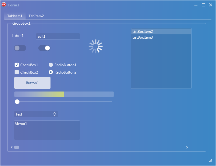Minimize the Form1 window

click(196, 5)
